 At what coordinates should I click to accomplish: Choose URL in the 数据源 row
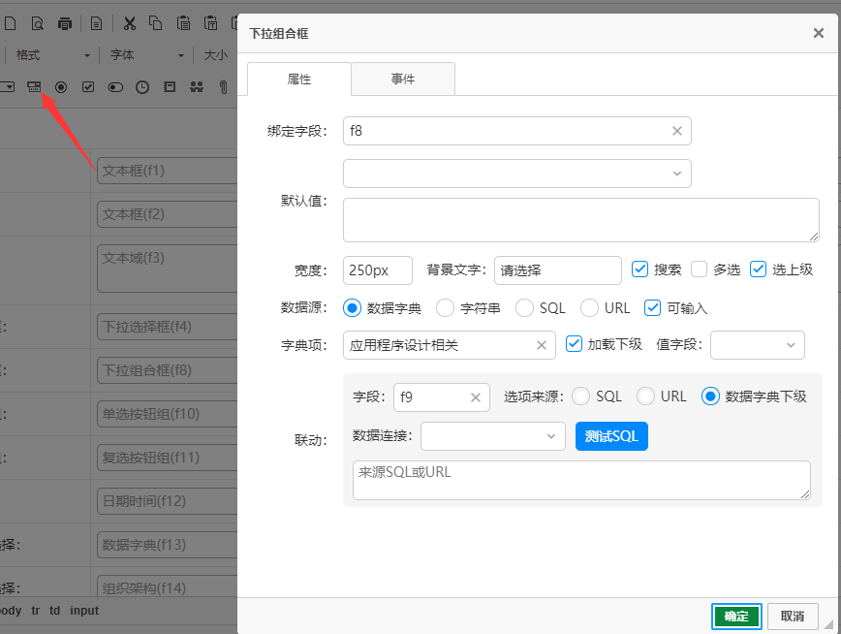click(x=589, y=308)
